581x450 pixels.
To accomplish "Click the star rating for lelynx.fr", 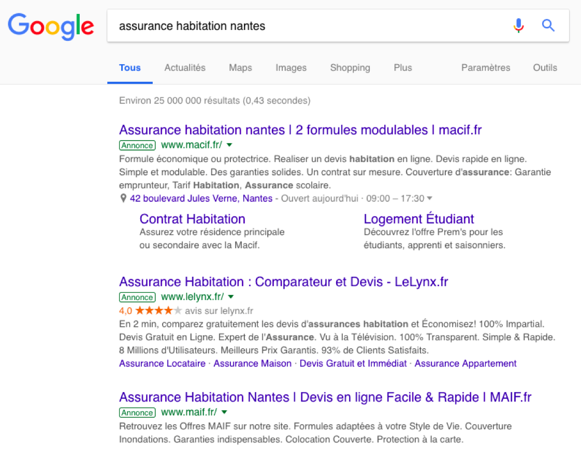I will [x=158, y=310].
